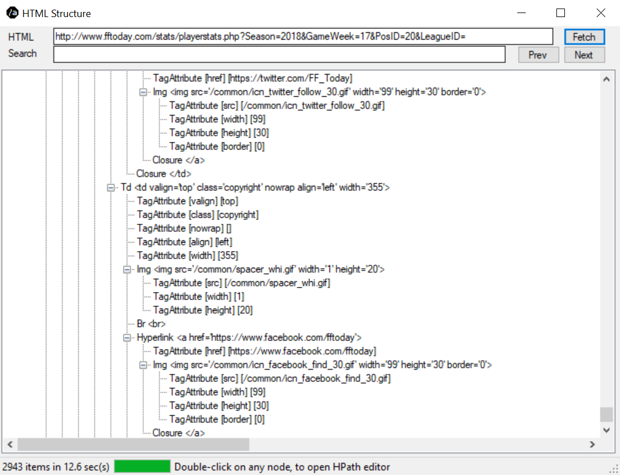Collapse the spacer_whi.gif Img node
The width and height of the screenshot is (620, 475).
point(127,269)
